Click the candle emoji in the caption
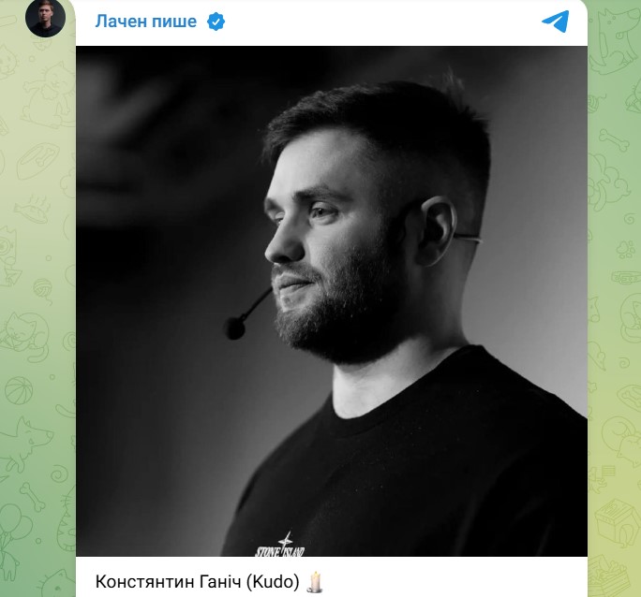Image resolution: width=641 pixels, height=597 pixels. (314, 580)
